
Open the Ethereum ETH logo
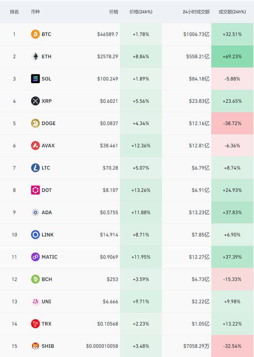click(35, 57)
